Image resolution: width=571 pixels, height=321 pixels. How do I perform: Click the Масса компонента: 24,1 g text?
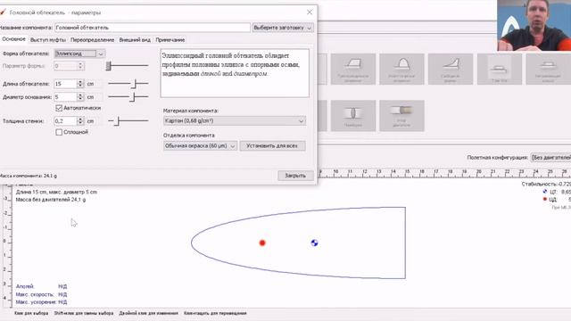28,176
